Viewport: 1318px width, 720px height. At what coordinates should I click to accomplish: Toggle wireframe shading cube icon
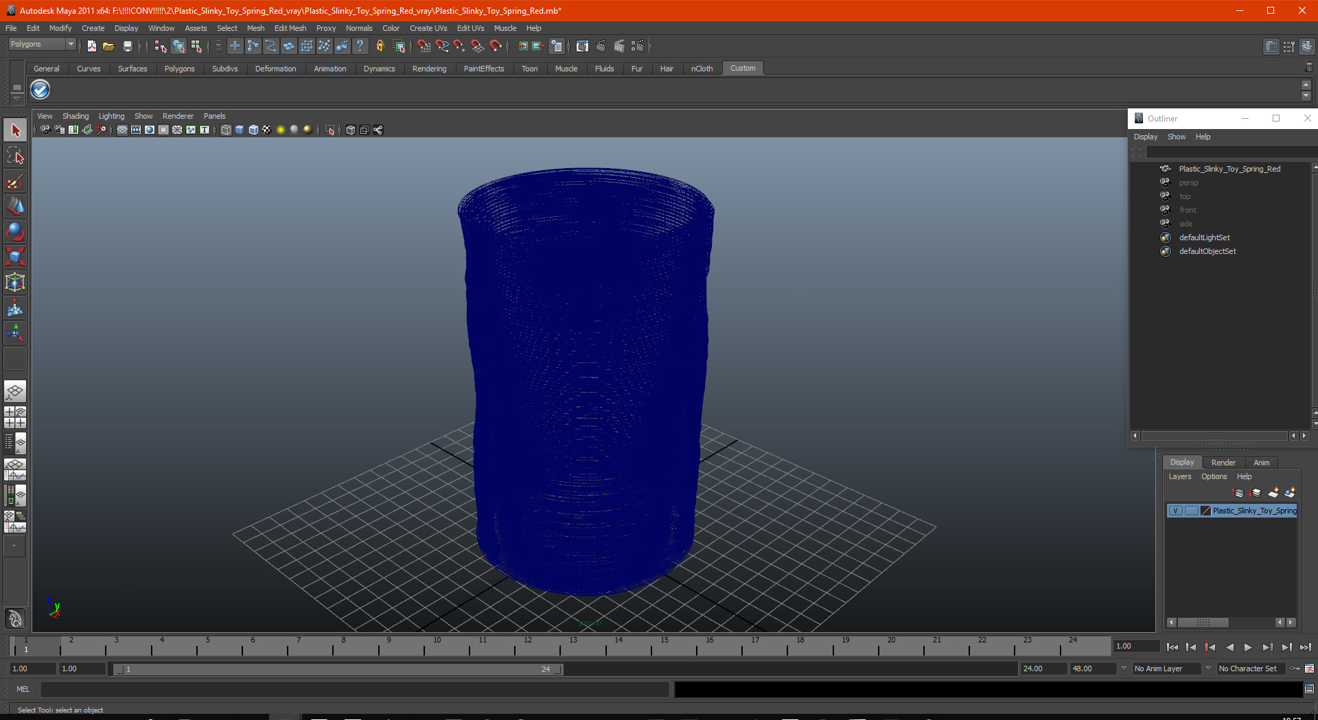pos(226,130)
